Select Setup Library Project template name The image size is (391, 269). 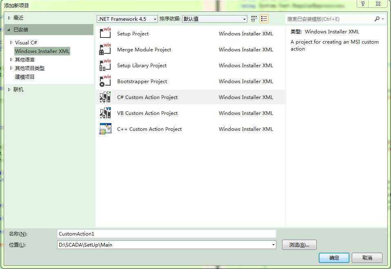pyautogui.click(x=142, y=66)
